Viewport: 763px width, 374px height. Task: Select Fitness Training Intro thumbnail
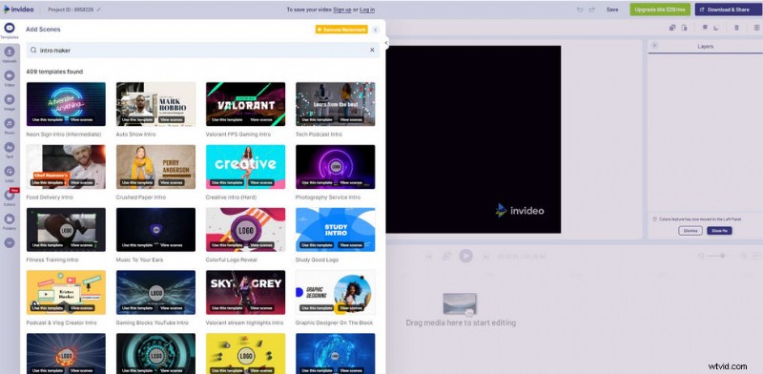coord(66,229)
